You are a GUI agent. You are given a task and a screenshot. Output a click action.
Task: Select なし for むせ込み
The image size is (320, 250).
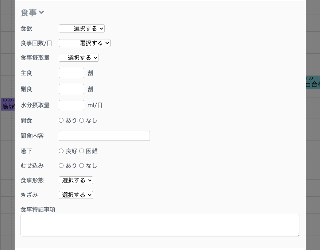click(x=81, y=165)
